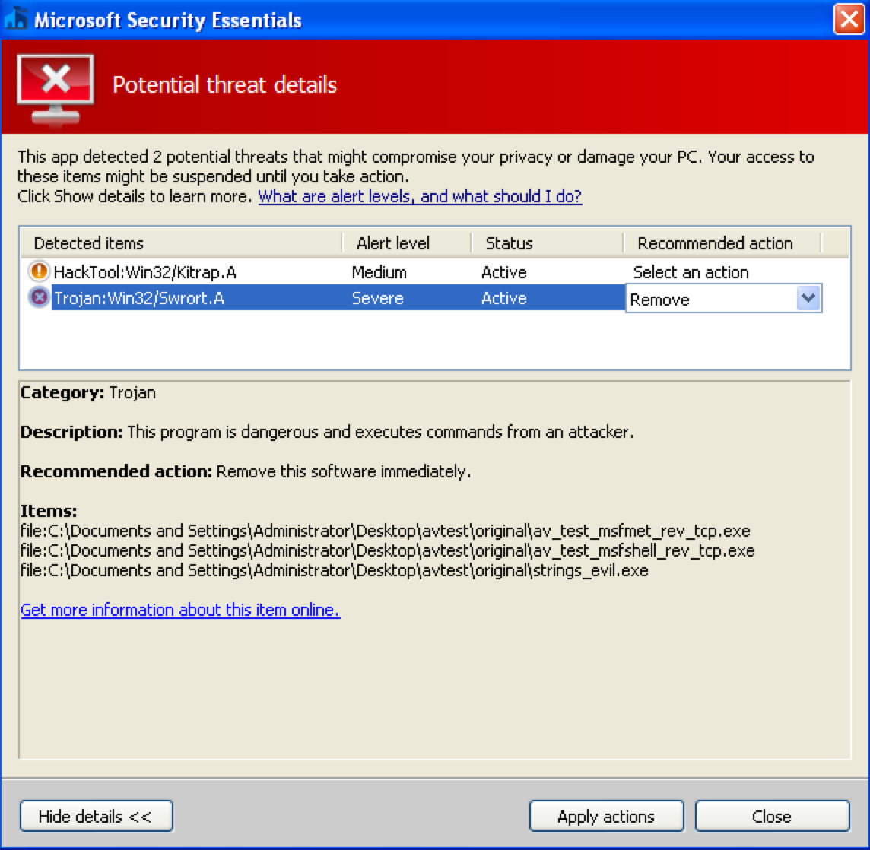
Task: Open 'Select an action' for HackTool:Win32/Kitrap.A
Action: coord(691,272)
